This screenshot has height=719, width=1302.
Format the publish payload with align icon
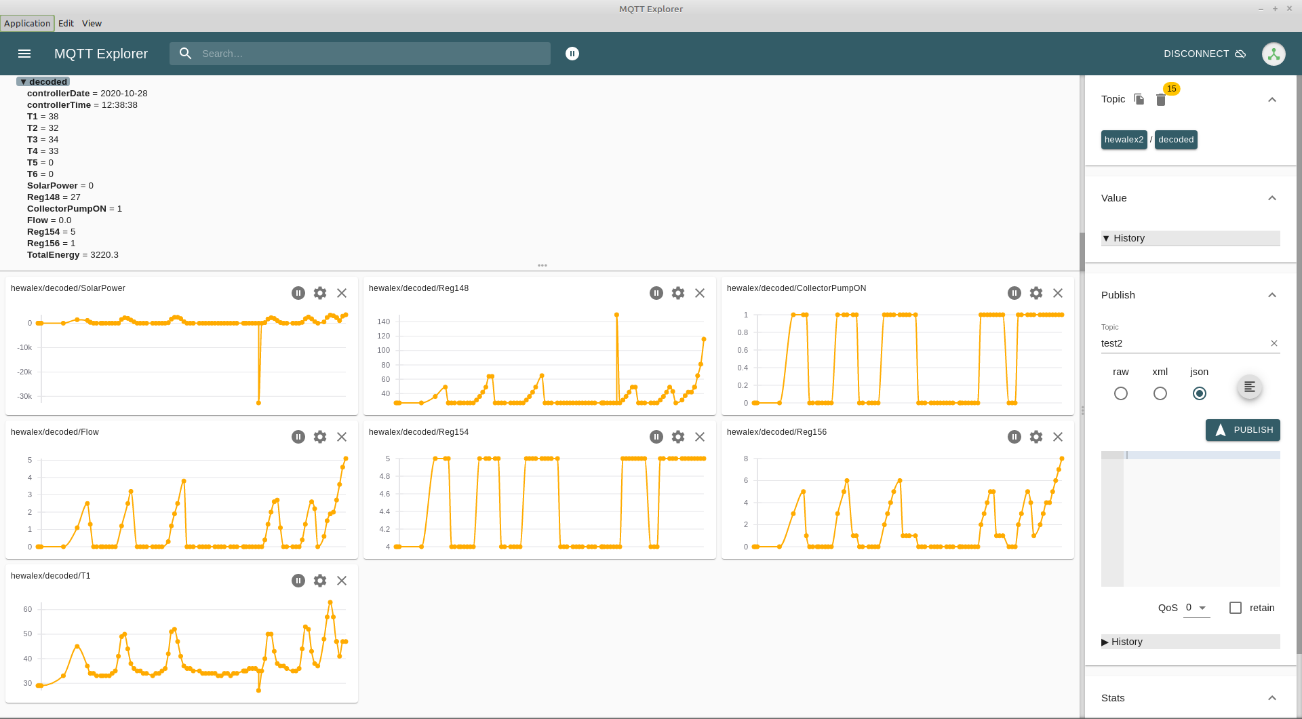(x=1250, y=387)
